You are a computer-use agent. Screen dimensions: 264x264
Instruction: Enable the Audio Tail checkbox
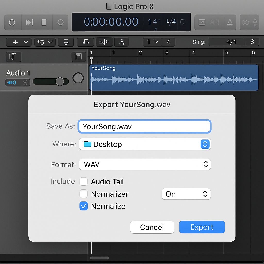84,181
